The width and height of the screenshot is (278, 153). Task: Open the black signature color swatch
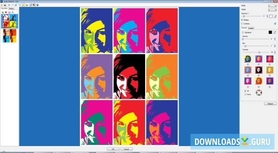270,32
